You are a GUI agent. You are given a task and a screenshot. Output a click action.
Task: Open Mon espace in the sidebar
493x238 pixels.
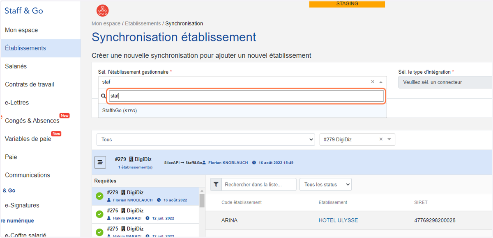(21, 30)
